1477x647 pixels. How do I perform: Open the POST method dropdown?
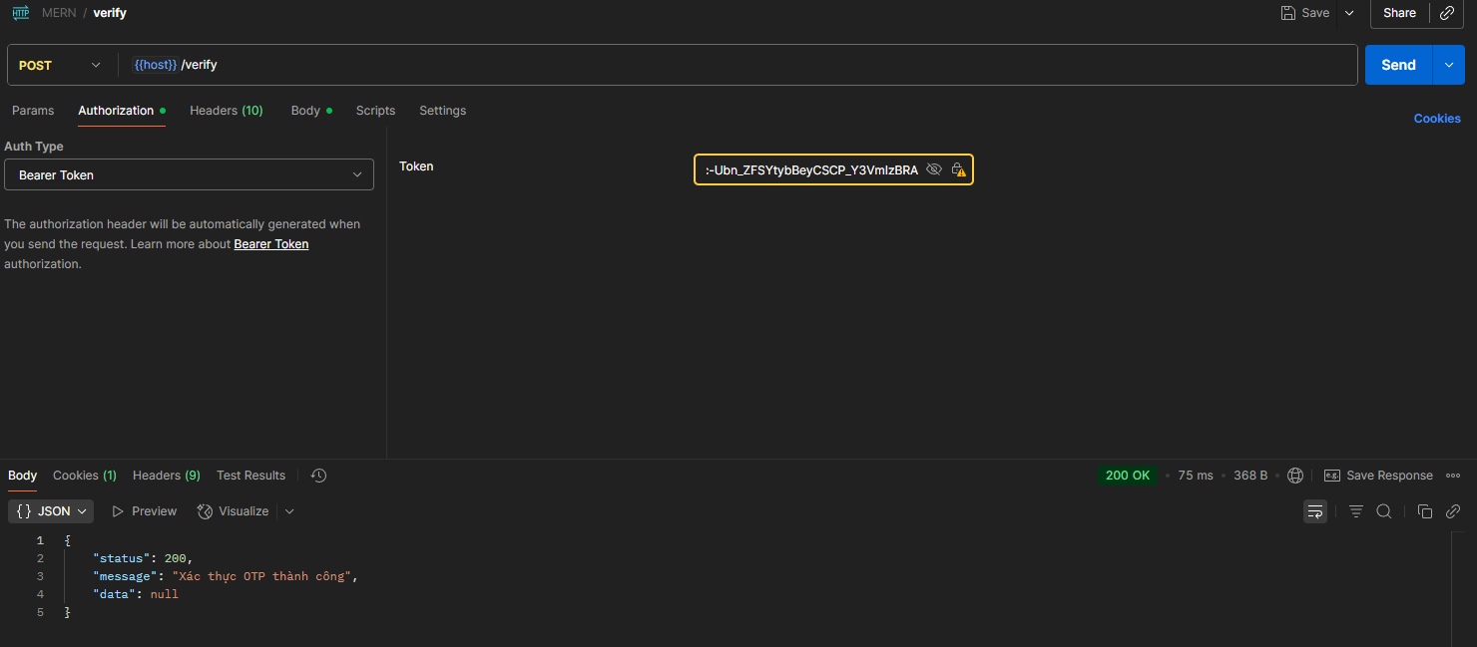(x=60, y=65)
